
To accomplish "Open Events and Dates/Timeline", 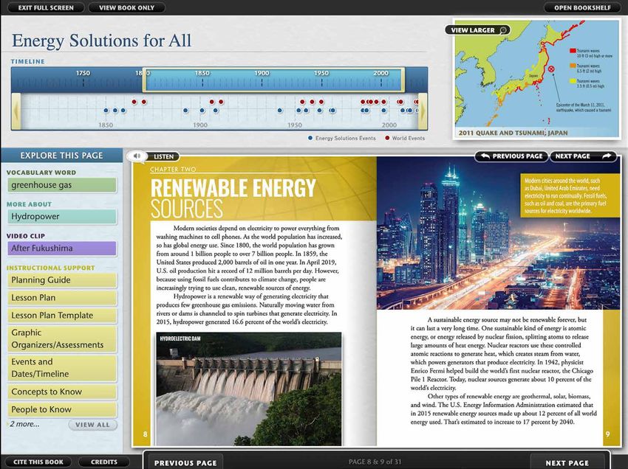I will click(x=61, y=368).
